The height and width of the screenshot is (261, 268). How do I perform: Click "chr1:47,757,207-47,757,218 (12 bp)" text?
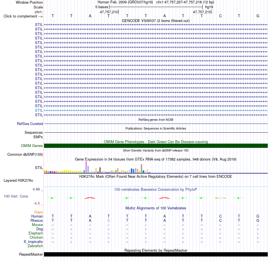tap(185, 2)
